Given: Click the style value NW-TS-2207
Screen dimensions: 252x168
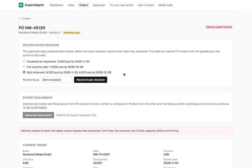Looking at the screenshot, I should (x=101, y=154).
